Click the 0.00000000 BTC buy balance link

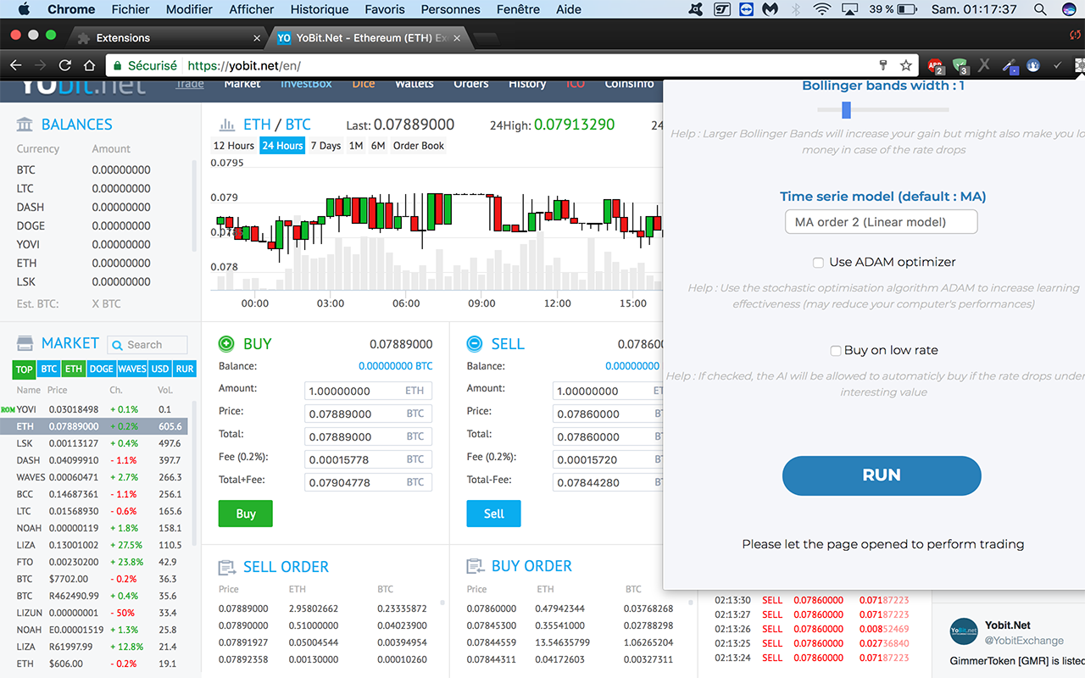coord(395,366)
